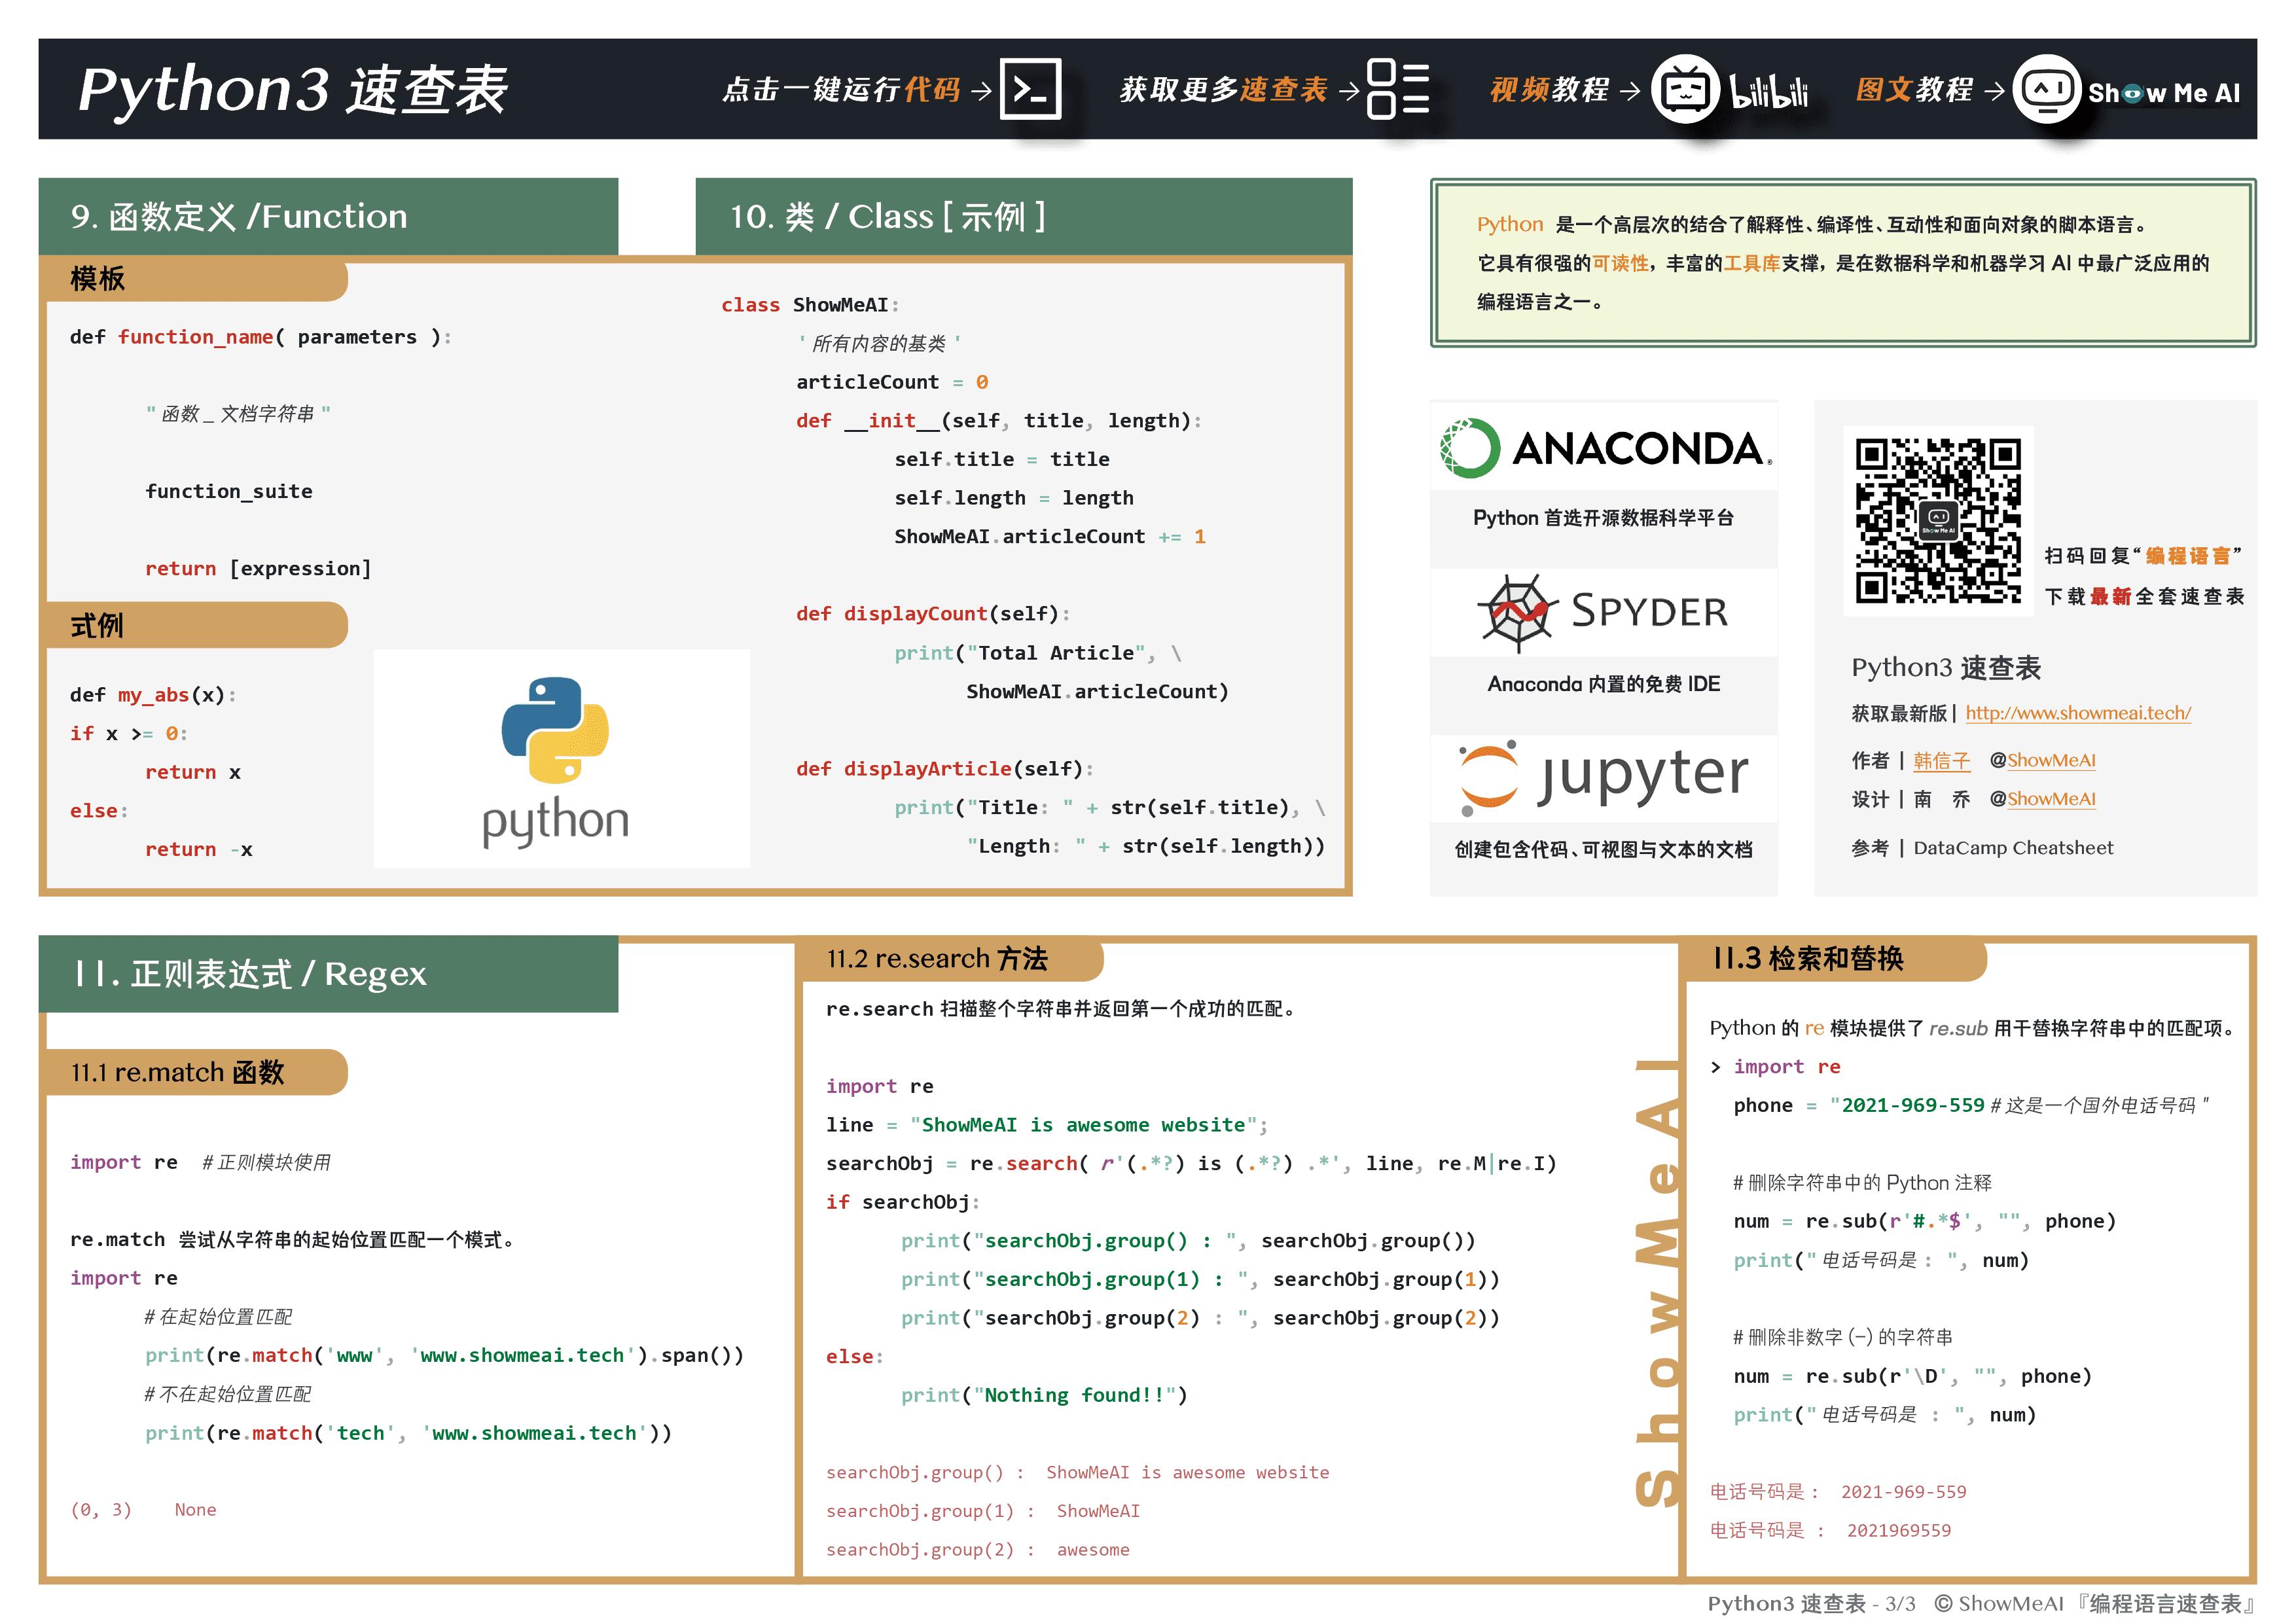Select the Spyder IDE logo

click(1603, 610)
